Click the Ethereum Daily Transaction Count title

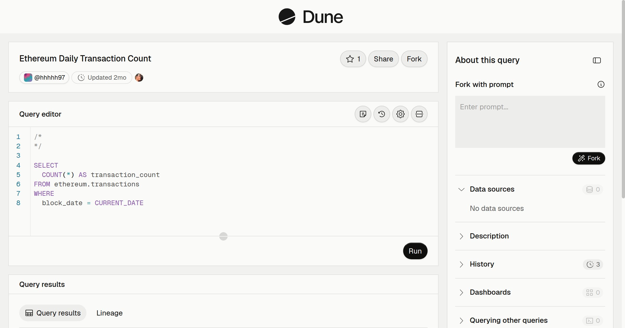(x=85, y=59)
